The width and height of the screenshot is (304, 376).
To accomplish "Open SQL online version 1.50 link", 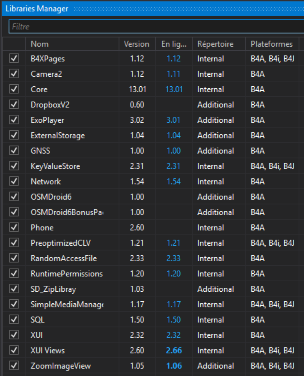I will 173,320.
